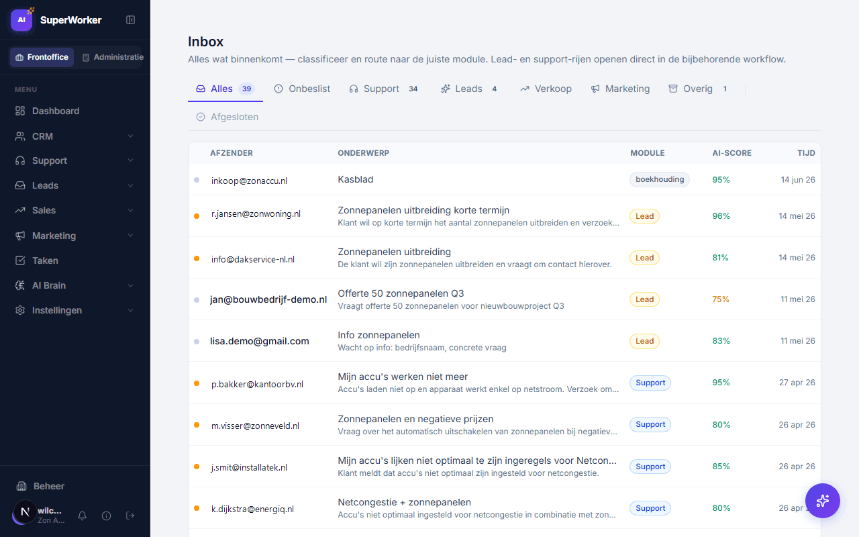Click the info circle icon at sidebar bottom
This screenshot has height=537, width=859.
click(x=106, y=516)
